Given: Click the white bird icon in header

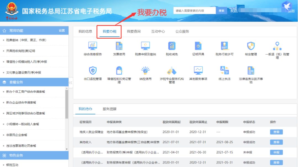Looking at the screenshot, I should pyautogui.click(x=287, y=6).
